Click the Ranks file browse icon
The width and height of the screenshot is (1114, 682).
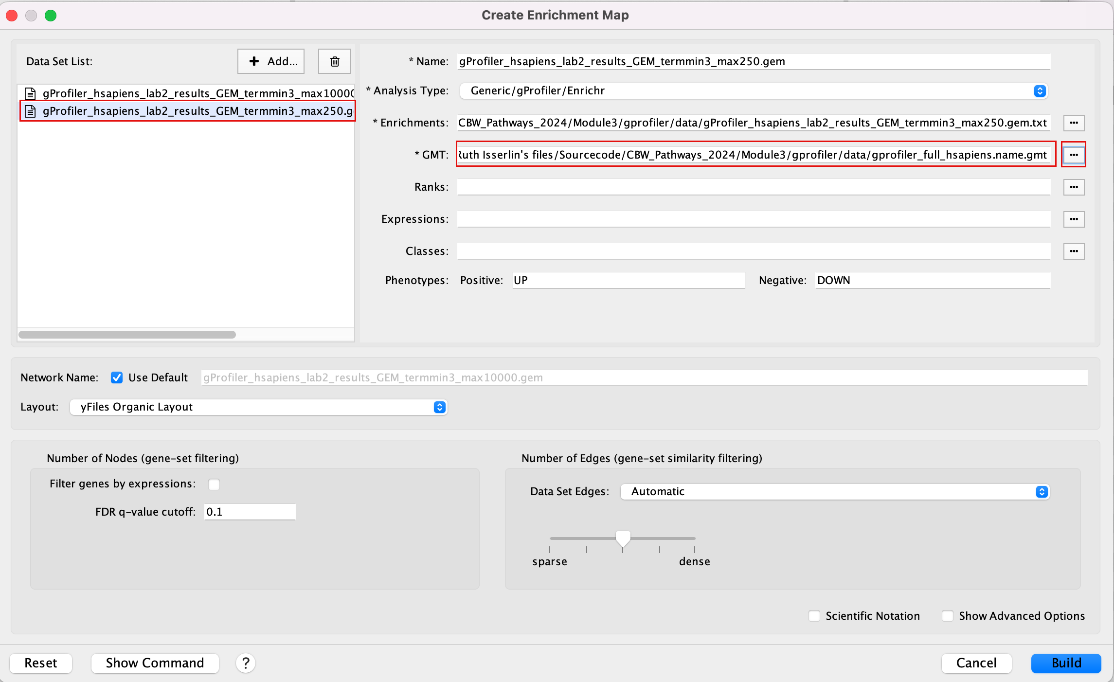tap(1074, 186)
